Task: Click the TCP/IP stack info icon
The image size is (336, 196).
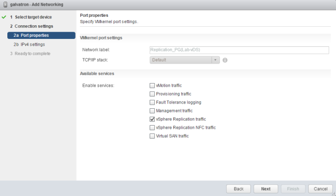Action: (225, 60)
